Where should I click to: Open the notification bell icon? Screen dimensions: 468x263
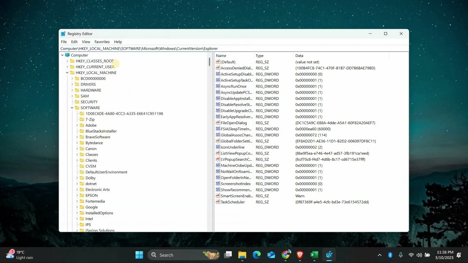(x=459, y=255)
